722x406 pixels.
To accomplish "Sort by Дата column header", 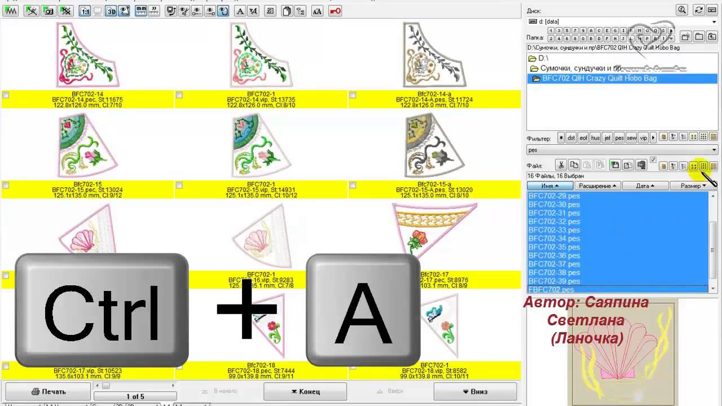I will 645,186.
